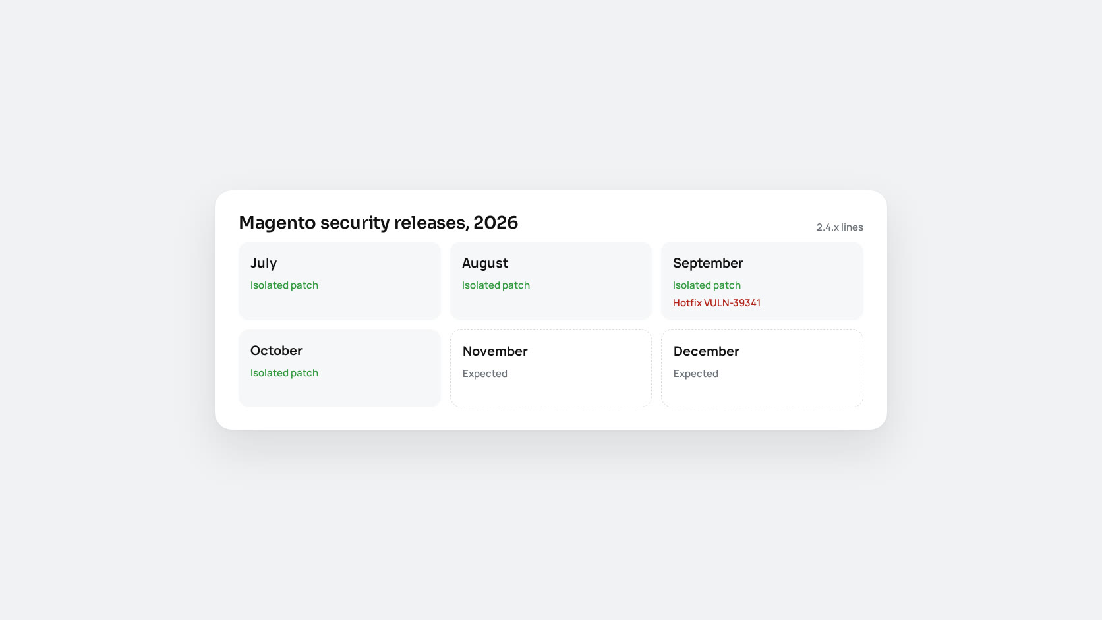Click 'Isolated patch' under September
This screenshot has width=1102, height=620.
[x=707, y=285]
